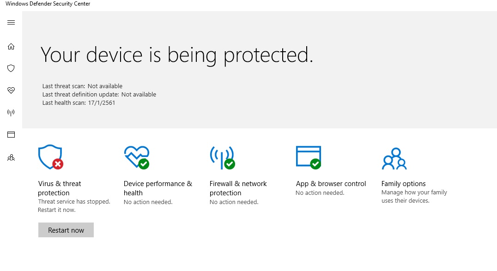Click the heart-shaped Device performance icon in sidebar
This screenshot has height=271, width=497.
11,90
